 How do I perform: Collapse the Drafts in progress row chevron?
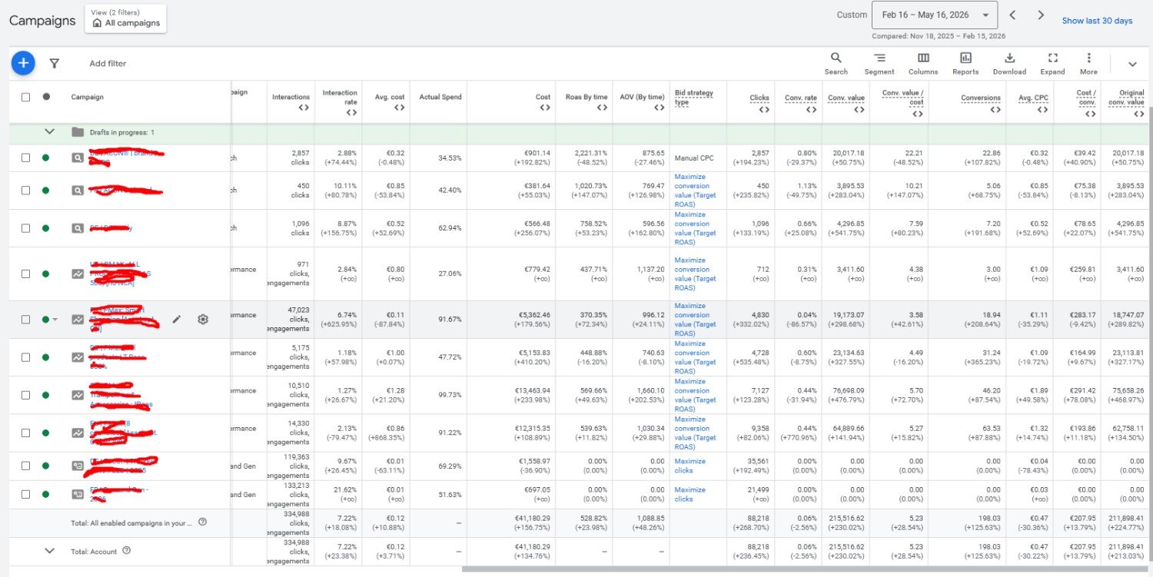click(x=50, y=132)
